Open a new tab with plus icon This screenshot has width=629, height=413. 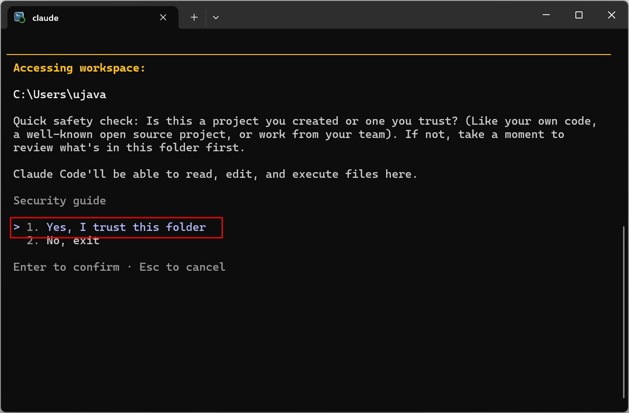pyautogui.click(x=194, y=17)
